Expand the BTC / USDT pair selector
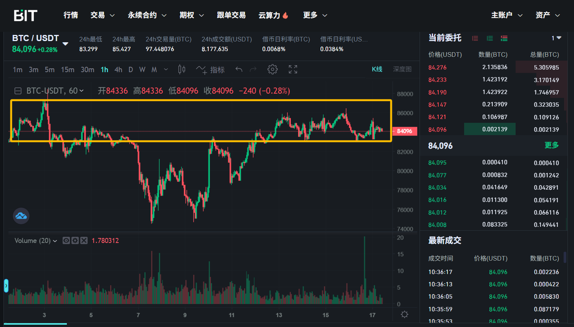Image resolution: width=574 pixels, height=327 pixels. [x=65, y=44]
